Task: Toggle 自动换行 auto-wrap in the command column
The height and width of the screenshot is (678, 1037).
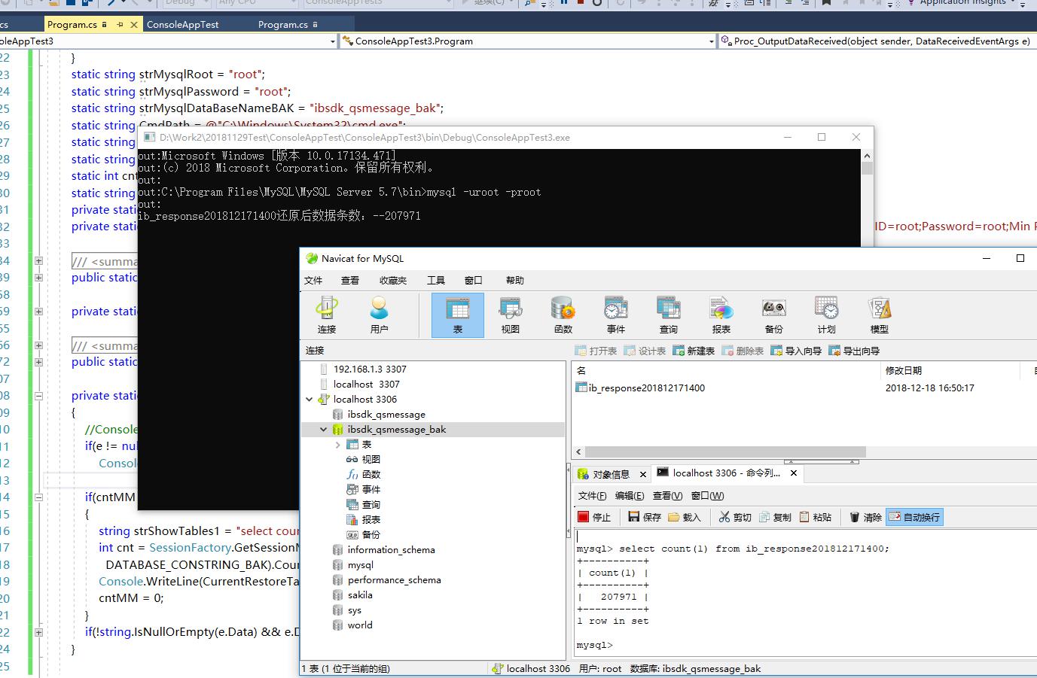Action: pos(914,517)
